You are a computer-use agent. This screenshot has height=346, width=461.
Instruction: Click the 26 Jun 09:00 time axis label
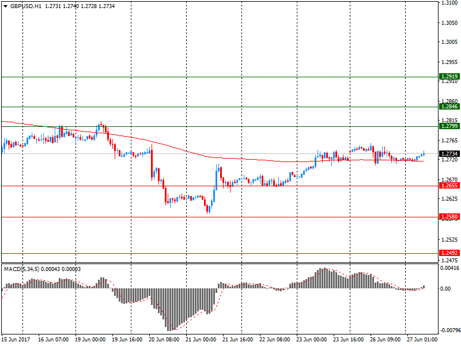point(385,340)
